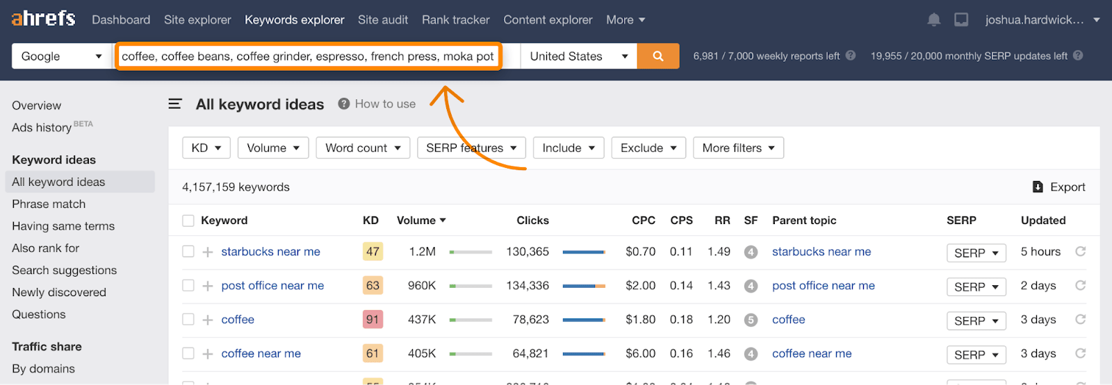Viewport: 1112px width, 385px height.
Task: Click the plus icon next to starbucks near me
Action: [207, 252]
